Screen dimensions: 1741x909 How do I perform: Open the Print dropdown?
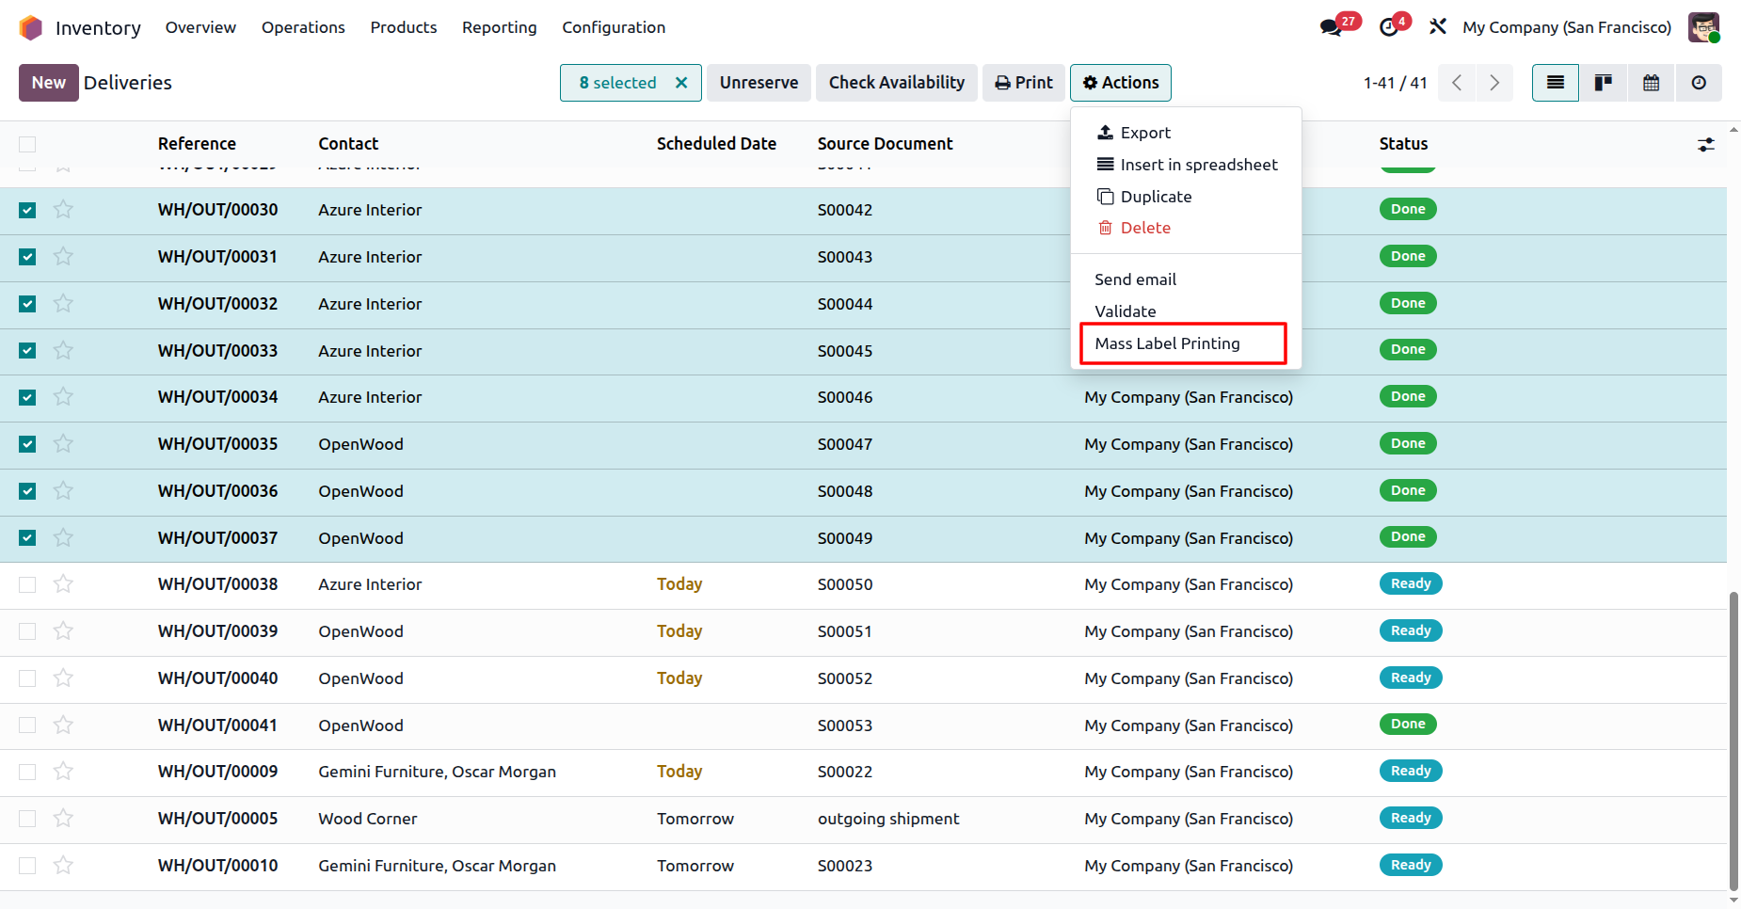[1024, 83]
